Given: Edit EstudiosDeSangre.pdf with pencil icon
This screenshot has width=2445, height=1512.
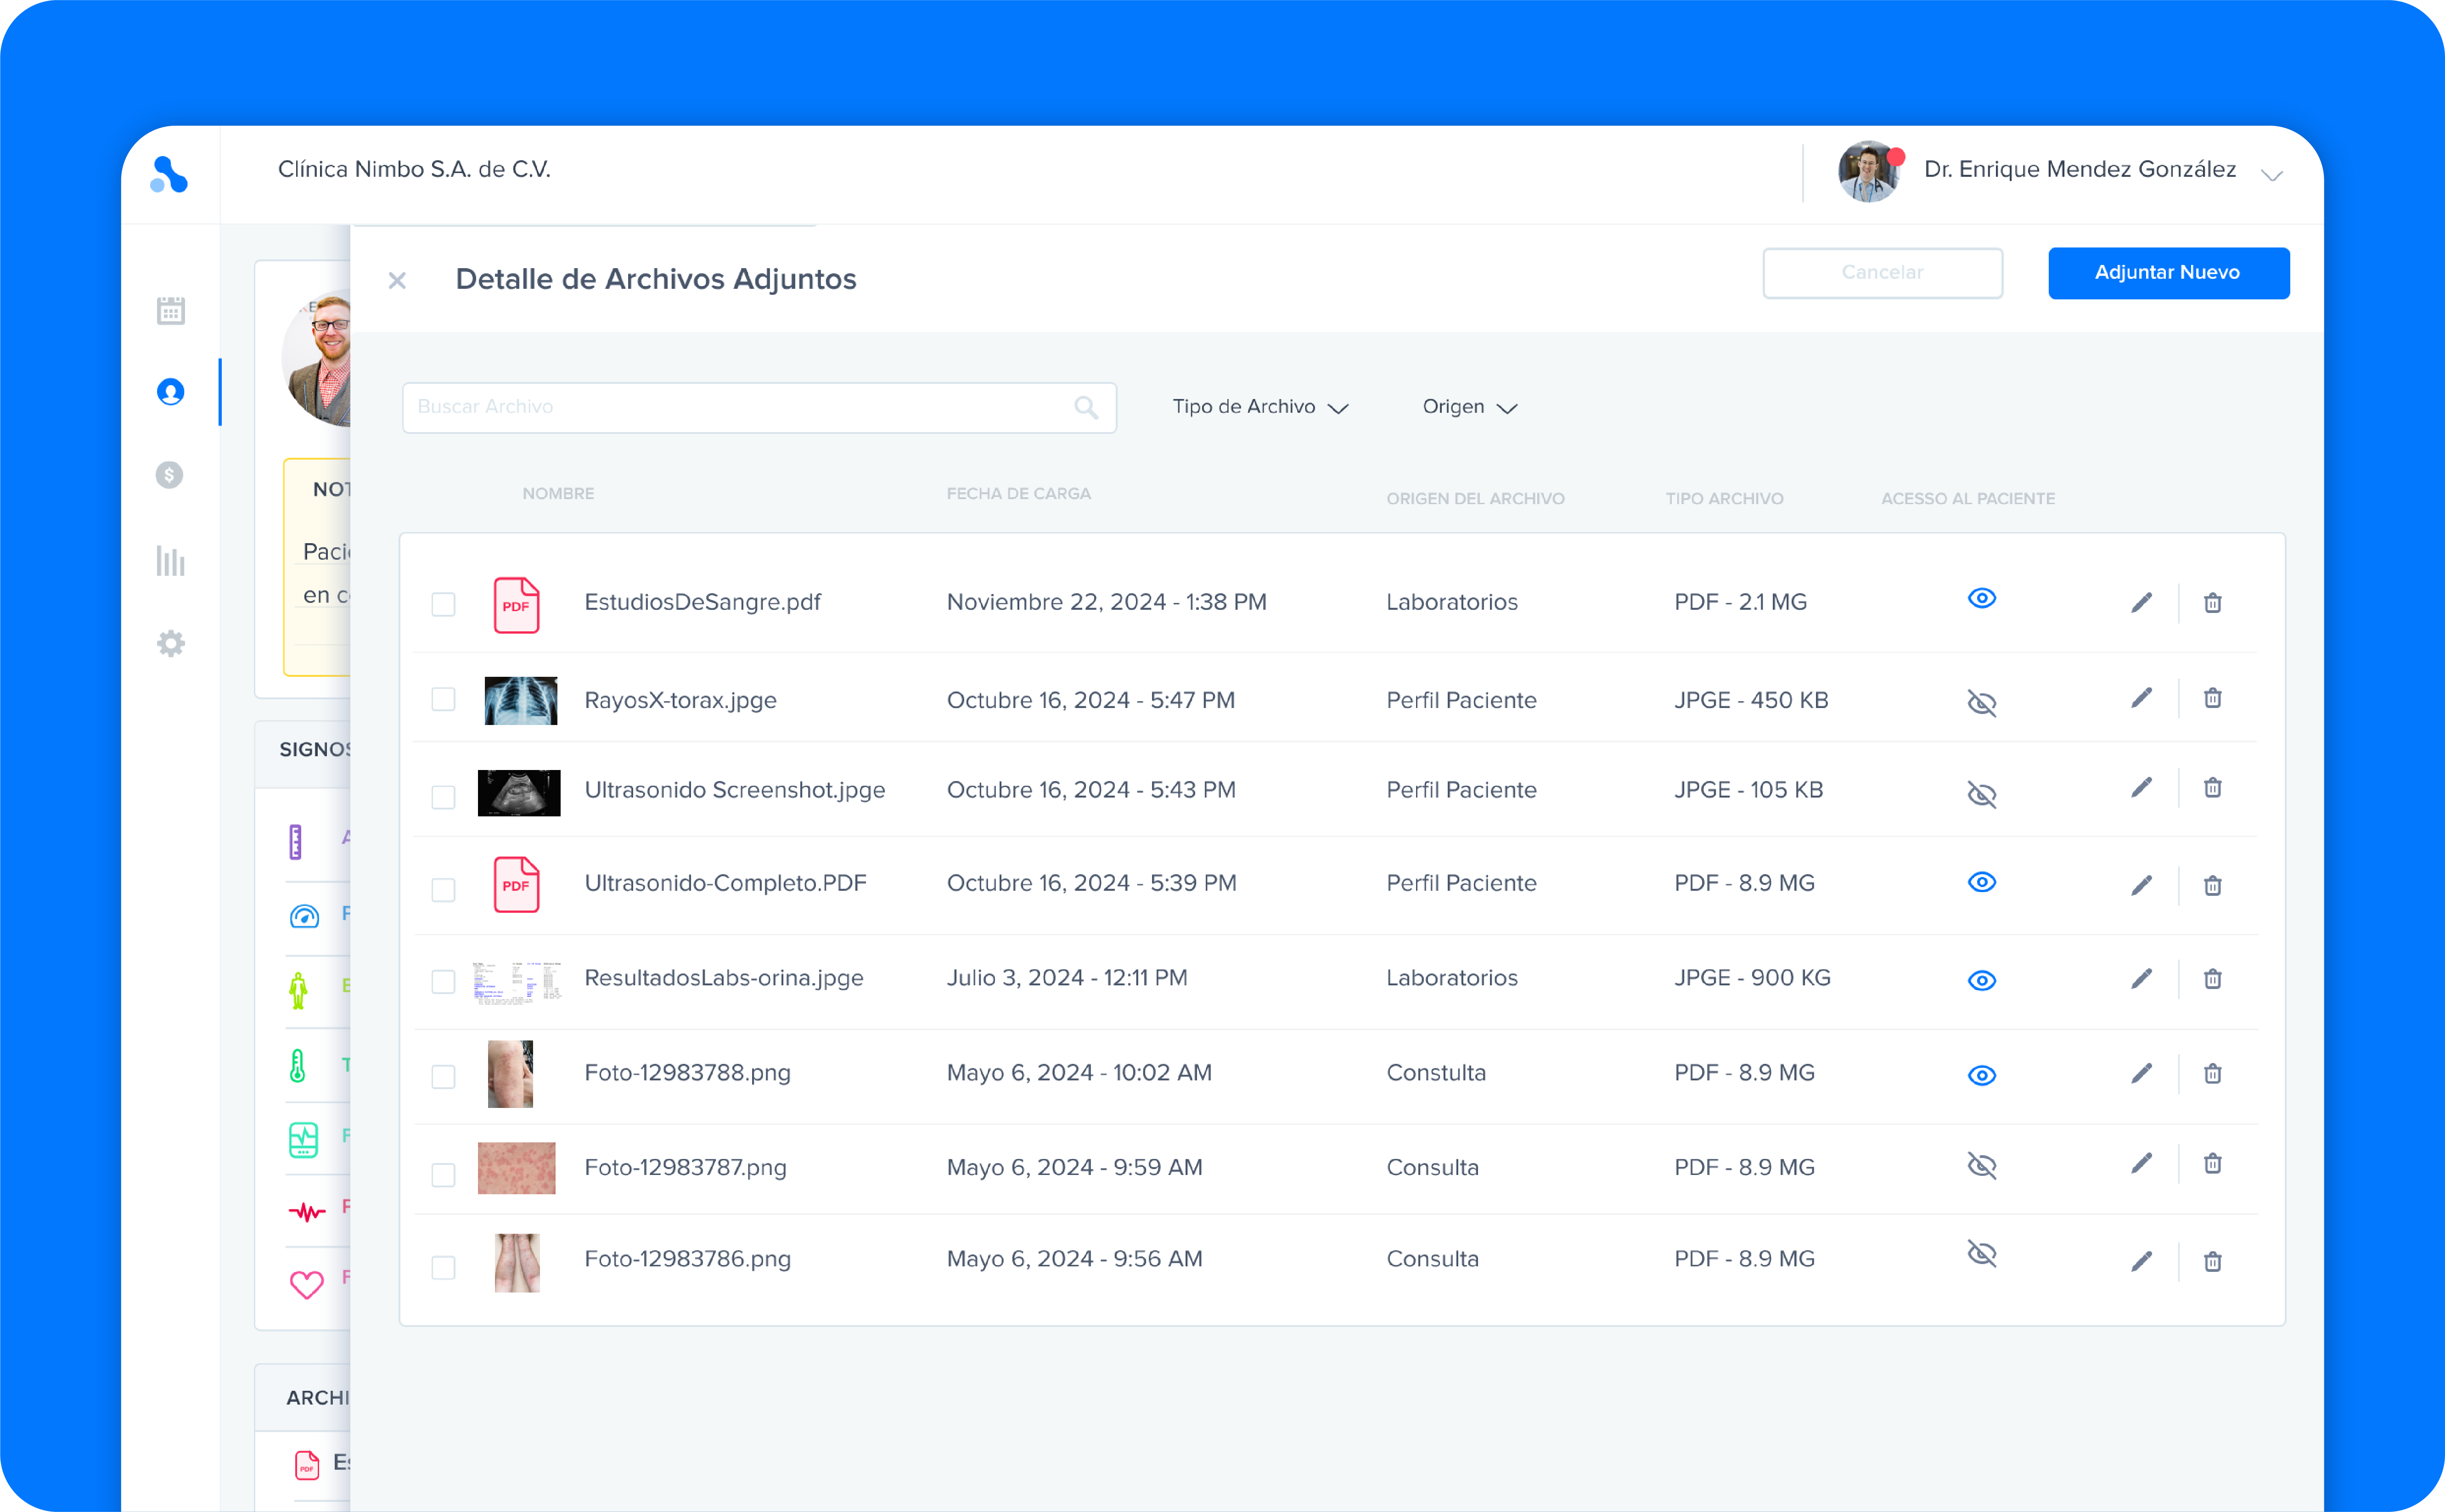Looking at the screenshot, I should tap(2141, 602).
